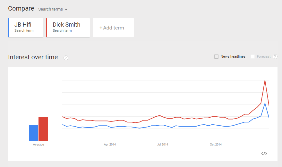
Task: Open the Search terms dropdown
Action: click(53, 9)
